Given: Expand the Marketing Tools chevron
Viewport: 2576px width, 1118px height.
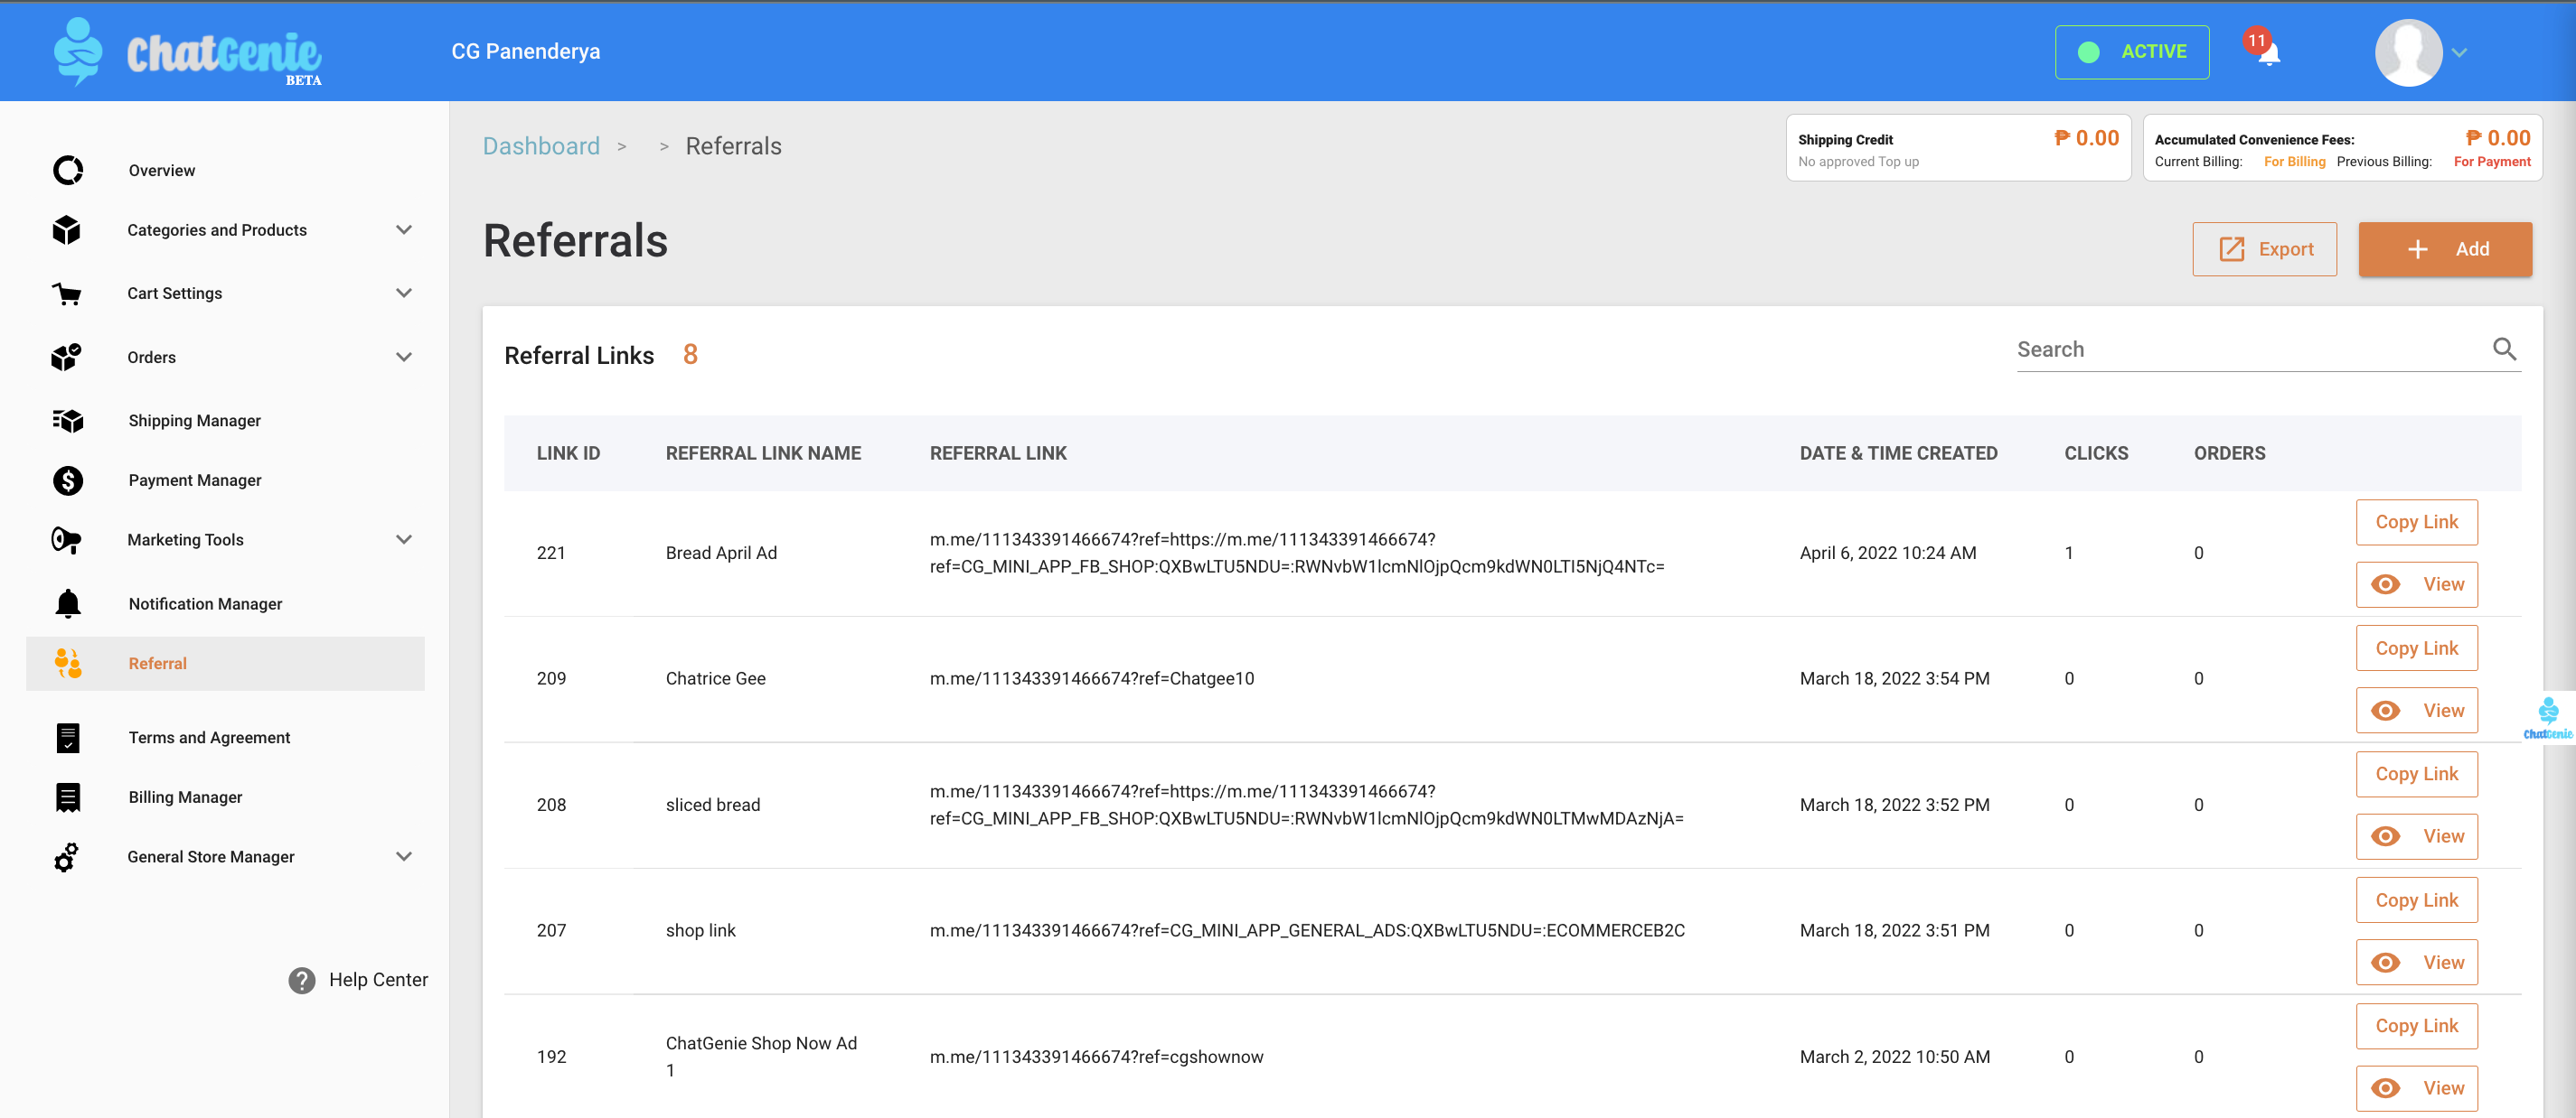Looking at the screenshot, I should click(x=404, y=541).
